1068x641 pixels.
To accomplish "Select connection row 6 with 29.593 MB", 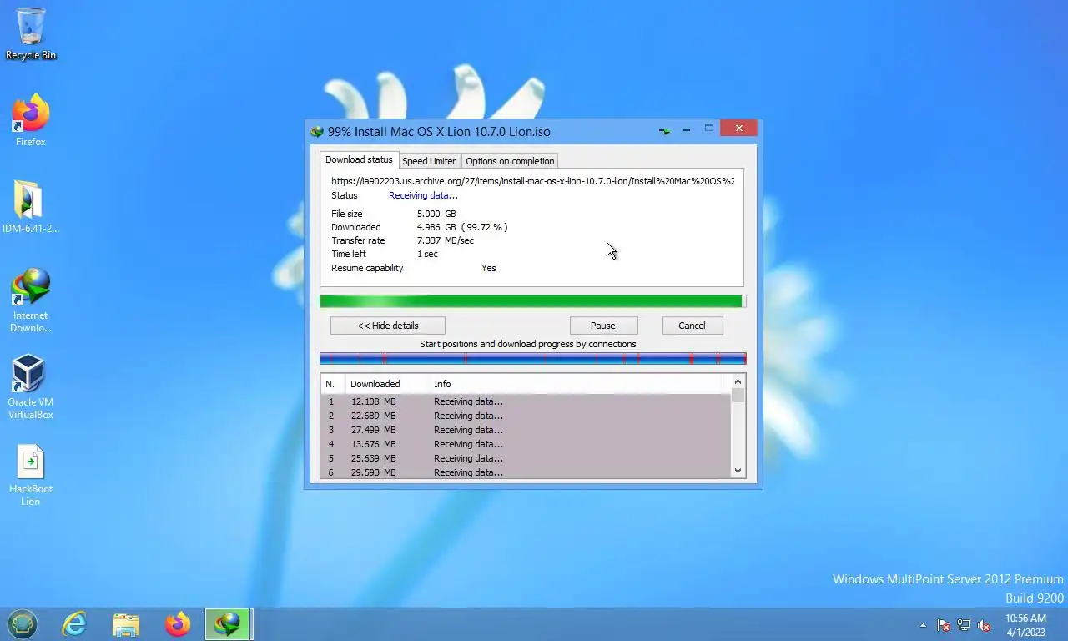I will click(526, 472).
